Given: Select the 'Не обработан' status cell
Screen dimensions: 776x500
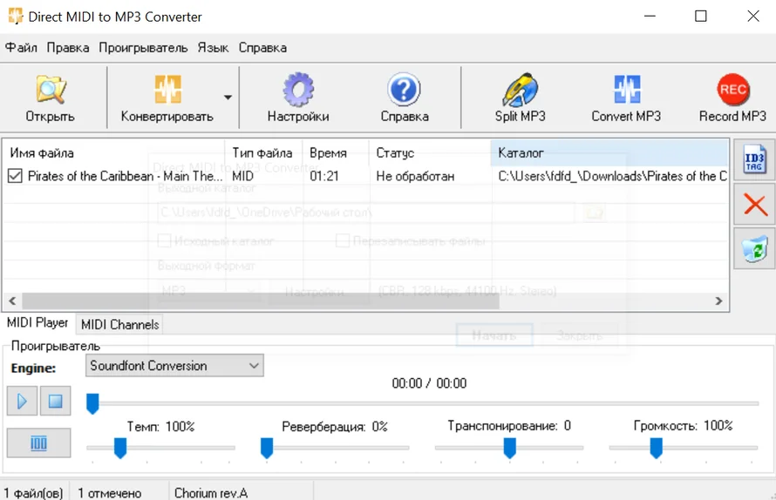Looking at the screenshot, I should pyautogui.click(x=415, y=176).
